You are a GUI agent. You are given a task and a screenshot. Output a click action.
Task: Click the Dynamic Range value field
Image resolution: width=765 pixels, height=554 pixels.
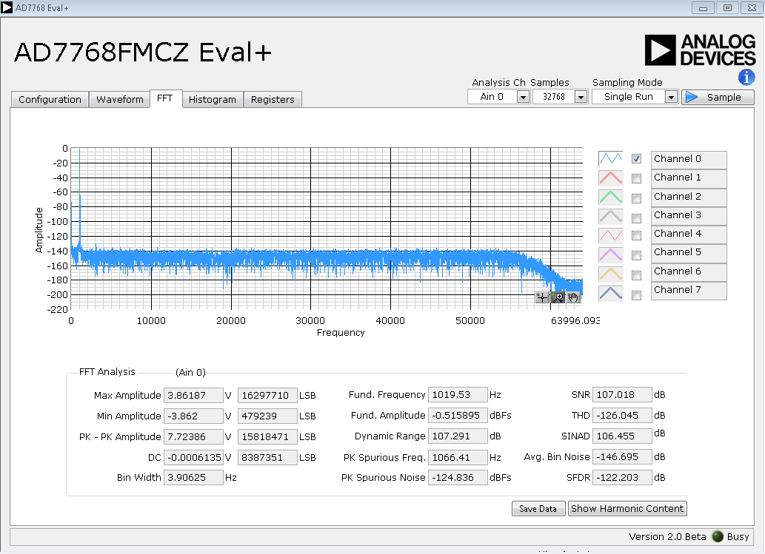pyautogui.click(x=458, y=436)
